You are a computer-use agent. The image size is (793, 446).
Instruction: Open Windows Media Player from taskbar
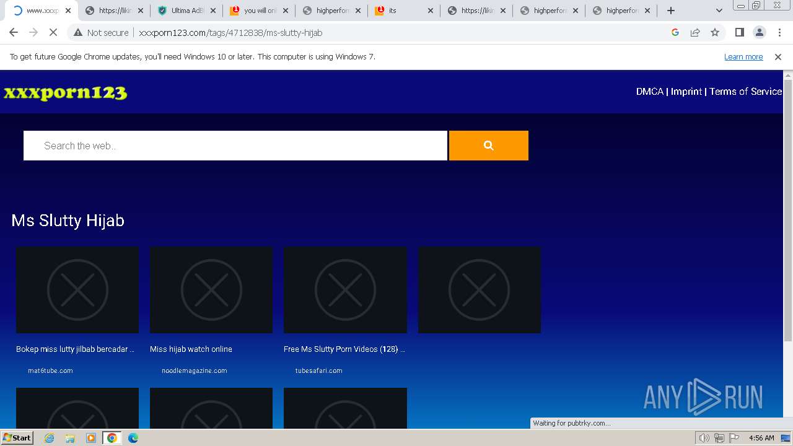91,438
